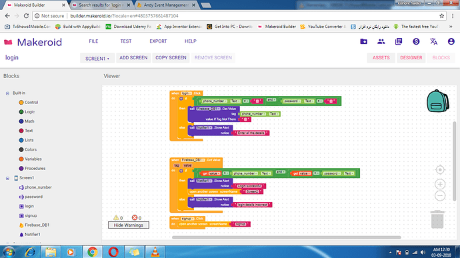Viewport: 460px width, 258px height.
Task: Click the Makeroid logo
Action: coord(33,42)
